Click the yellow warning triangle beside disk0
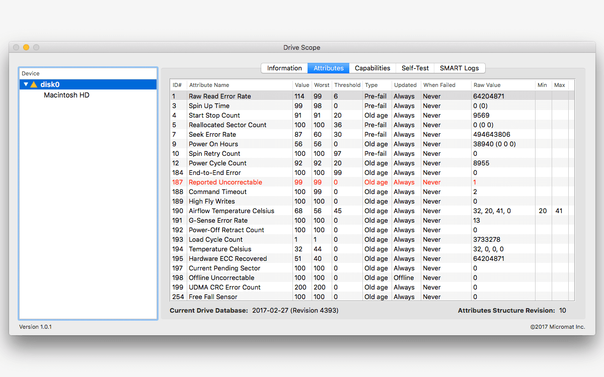The image size is (604, 377). coord(34,84)
